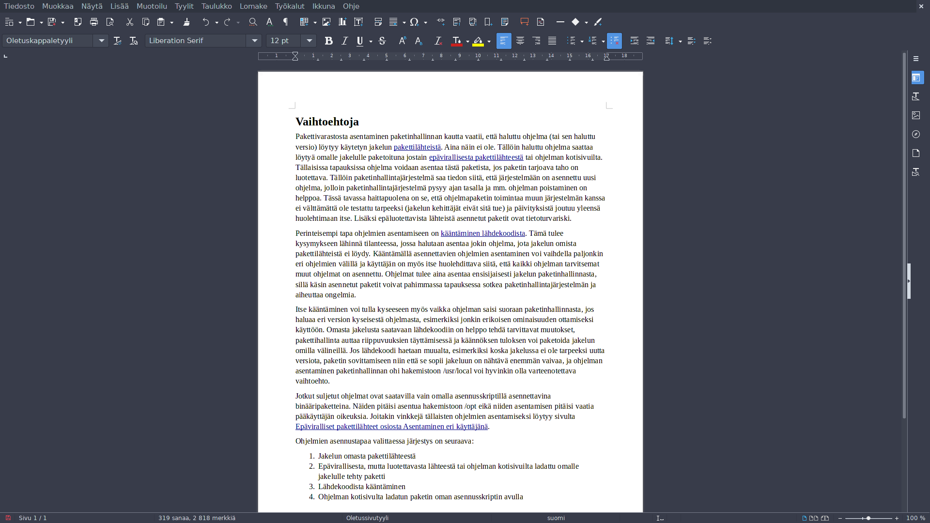Open the Työkalut menu
Image resolution: width=930 pixels, height=523 pixels.
pos(290,6)
